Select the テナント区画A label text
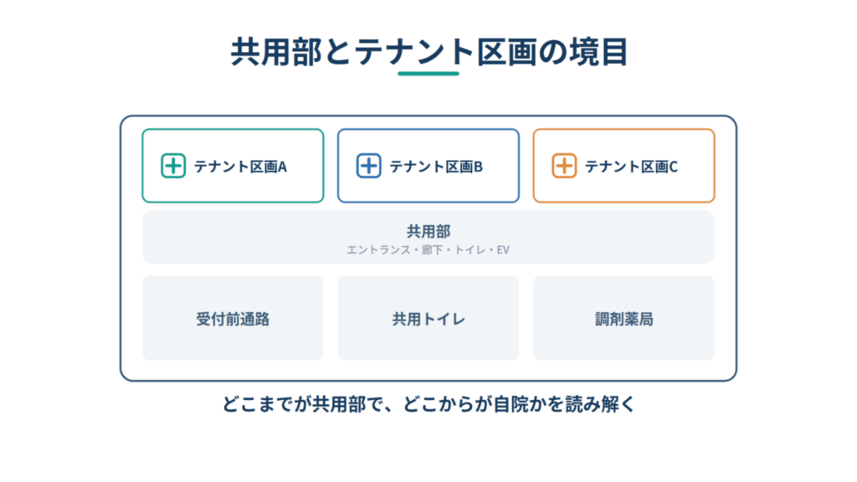Image resolution: width=857 pixels, height=482 pixels. 240,167
